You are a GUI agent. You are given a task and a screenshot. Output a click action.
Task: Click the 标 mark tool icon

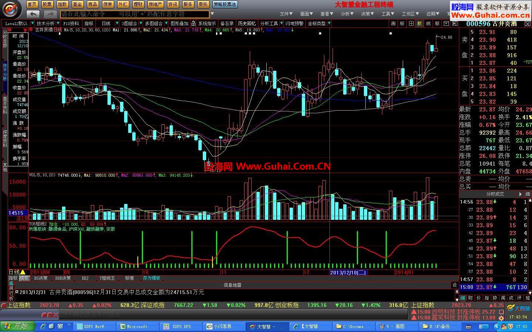(402, 23)
